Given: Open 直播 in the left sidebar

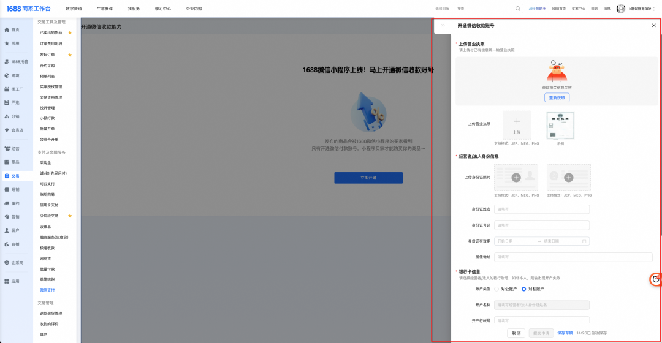Looking at the screenshot, I should tap(12, 244).
